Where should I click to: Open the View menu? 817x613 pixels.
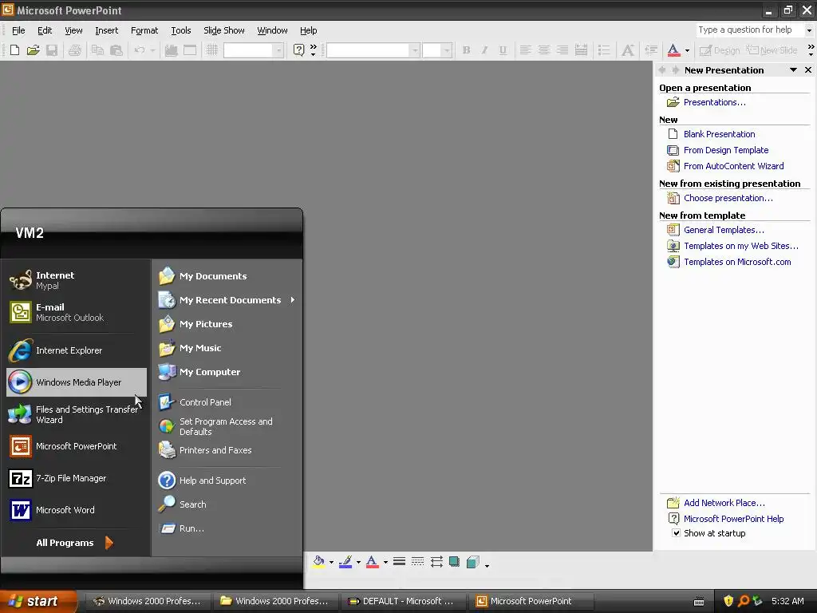pos(73,30)
